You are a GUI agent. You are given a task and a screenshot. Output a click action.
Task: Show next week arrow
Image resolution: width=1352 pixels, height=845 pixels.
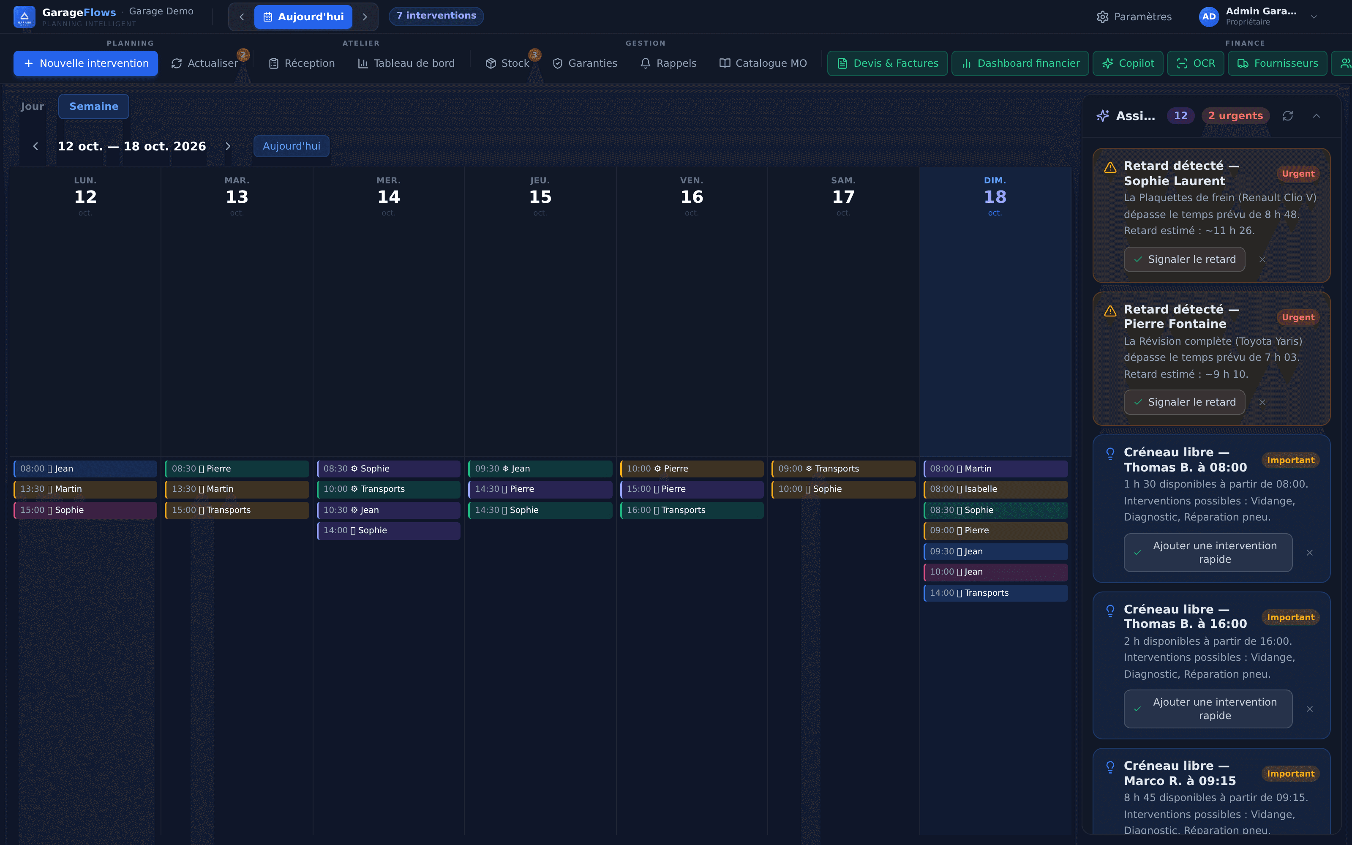(x=228, y=147)
